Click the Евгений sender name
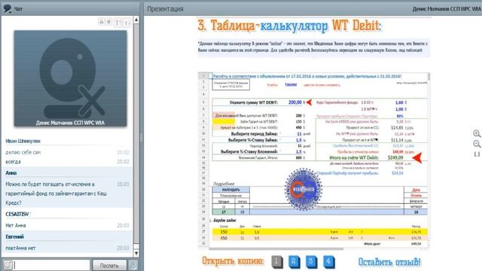Image resolution: width=482 pixels, height=271 pixels. (x=15, y=237)
